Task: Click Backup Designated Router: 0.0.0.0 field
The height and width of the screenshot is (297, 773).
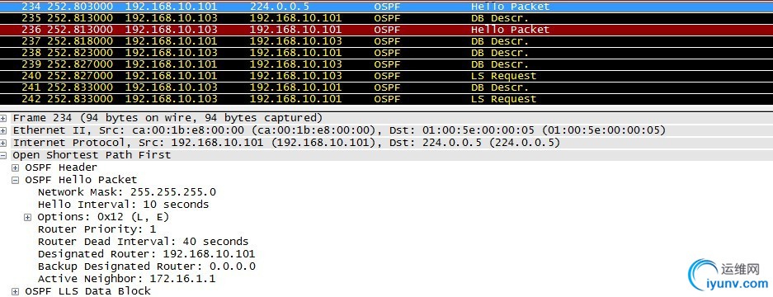Action: pos(146,266)
